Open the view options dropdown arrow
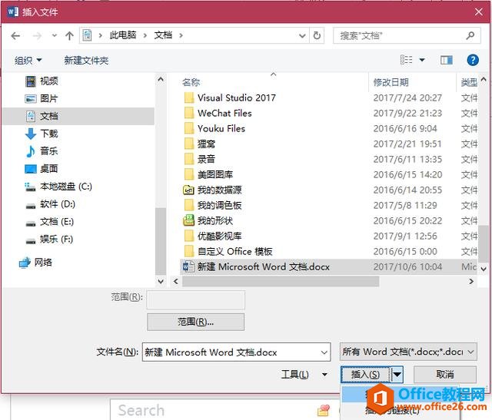The height and width of the screenshot is (420, 492). (422, 60)
